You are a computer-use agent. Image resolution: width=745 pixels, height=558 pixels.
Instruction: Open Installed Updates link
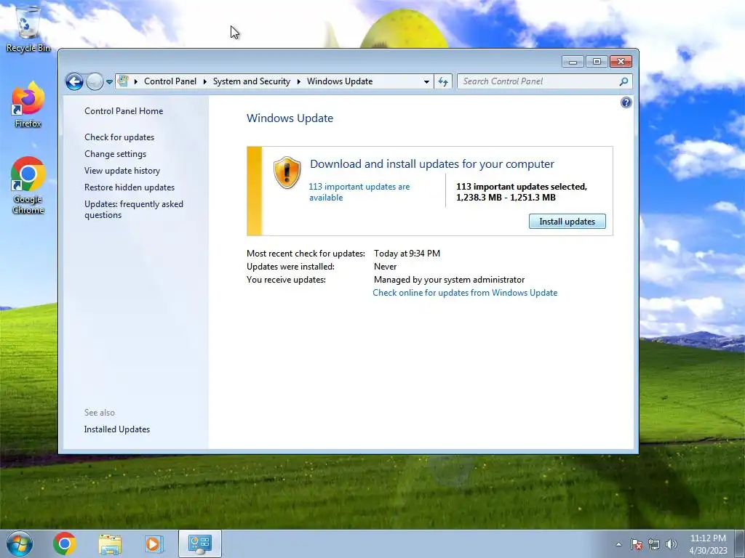[117, 429]
